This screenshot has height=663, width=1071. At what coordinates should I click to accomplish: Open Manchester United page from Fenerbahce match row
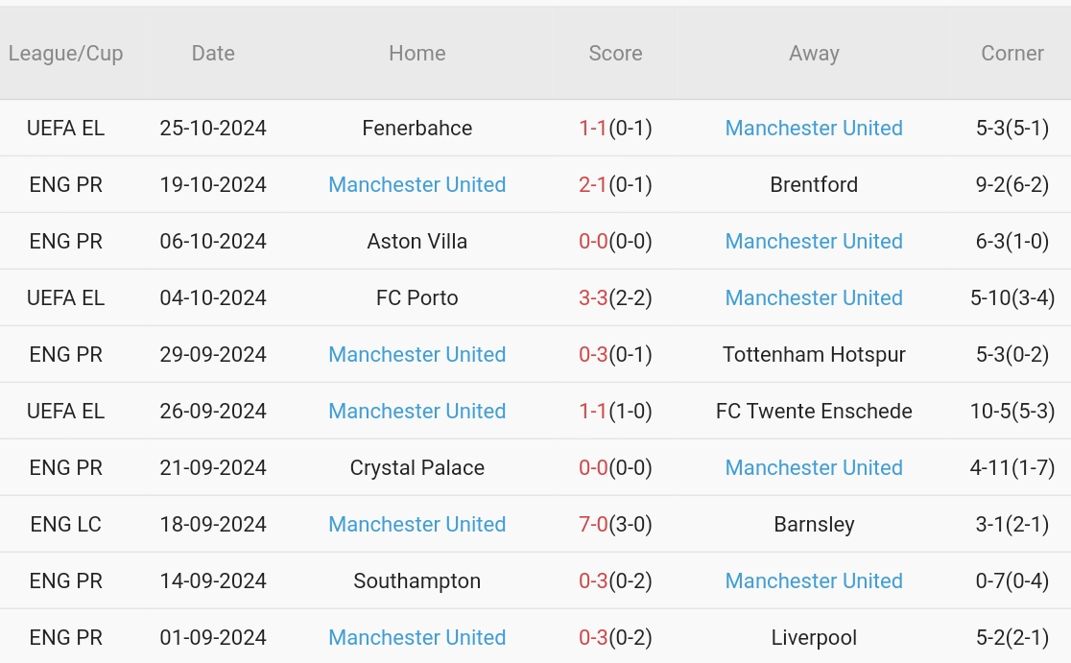coord(814,128)
